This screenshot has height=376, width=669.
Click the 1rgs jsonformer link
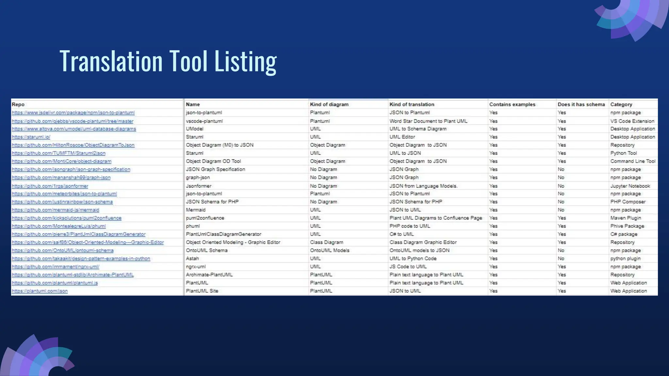point(50,186)
